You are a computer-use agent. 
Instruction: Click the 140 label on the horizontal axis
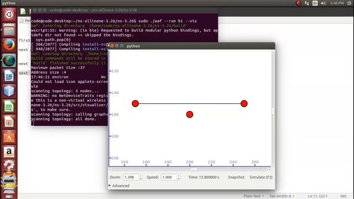(x=124, y=162)
